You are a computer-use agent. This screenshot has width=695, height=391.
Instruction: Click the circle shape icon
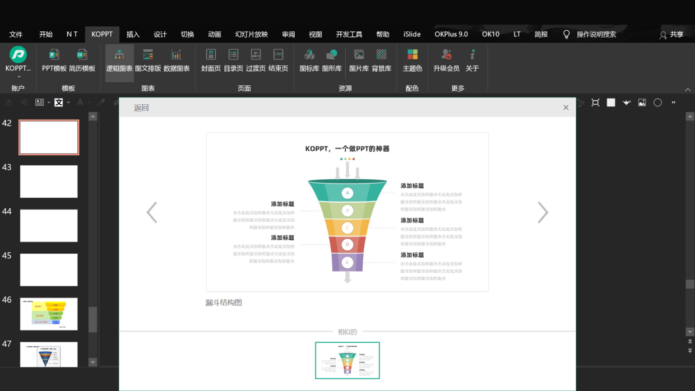[x=658, y=103]
